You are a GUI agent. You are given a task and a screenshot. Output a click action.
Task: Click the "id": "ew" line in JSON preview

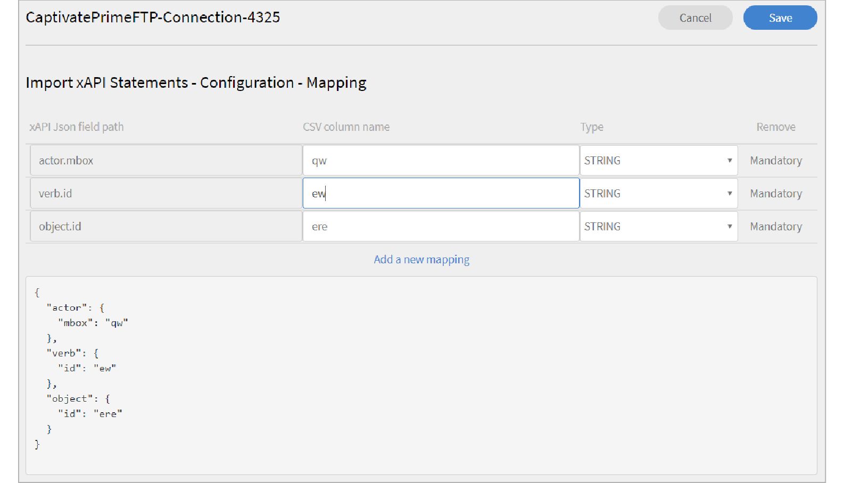87,368
